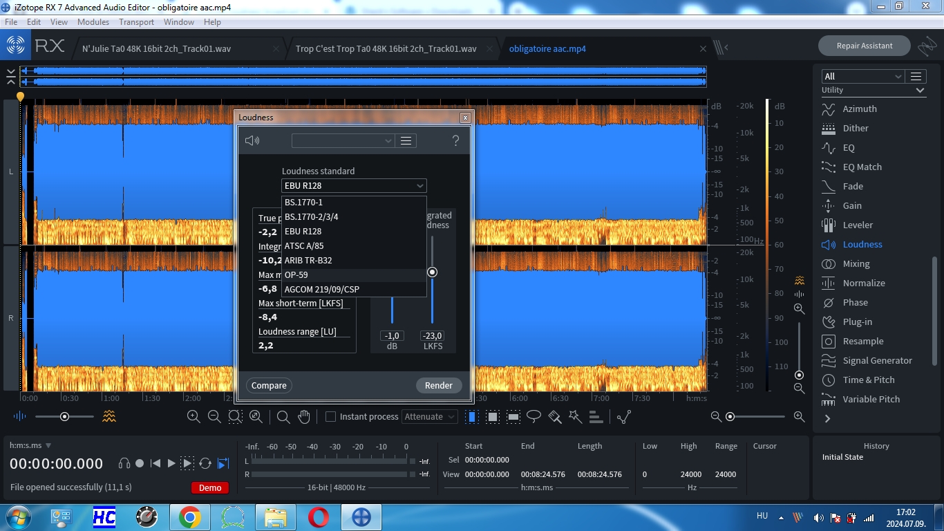This screenshot has height=531, width=944.
Task: Open the Dither module
Action: pos(855,128)
